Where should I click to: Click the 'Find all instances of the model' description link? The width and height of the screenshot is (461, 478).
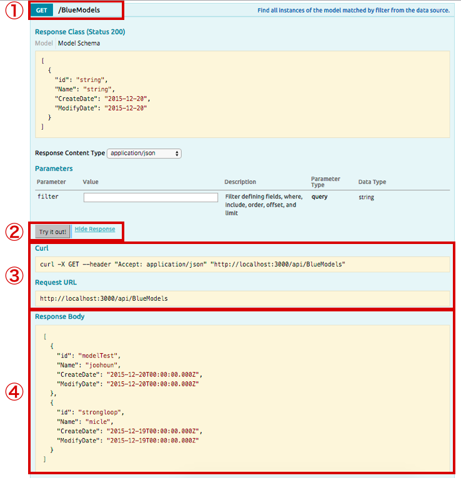[354, 11]
